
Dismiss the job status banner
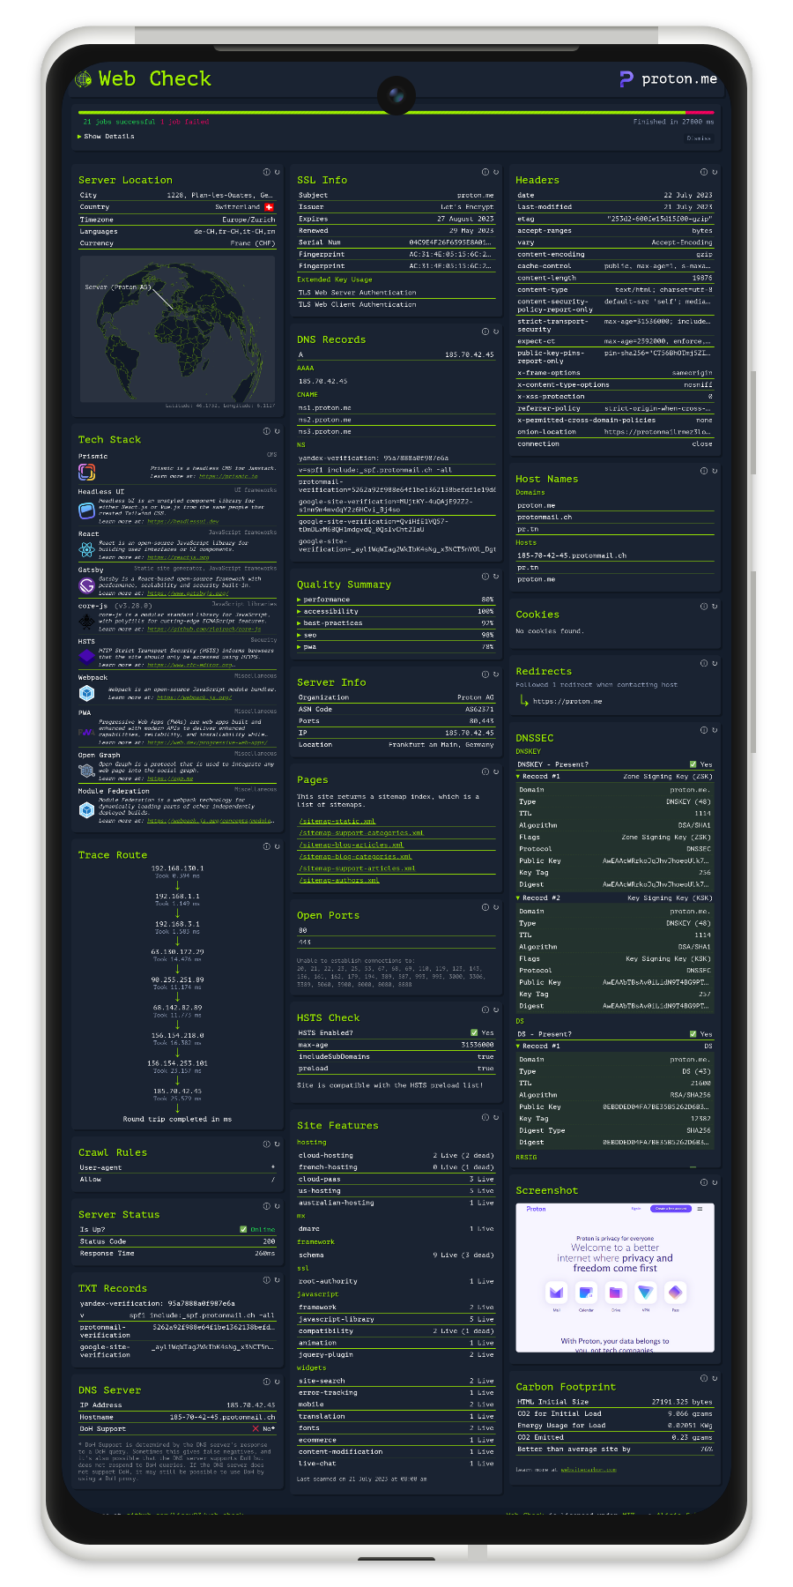coord(699,138)
